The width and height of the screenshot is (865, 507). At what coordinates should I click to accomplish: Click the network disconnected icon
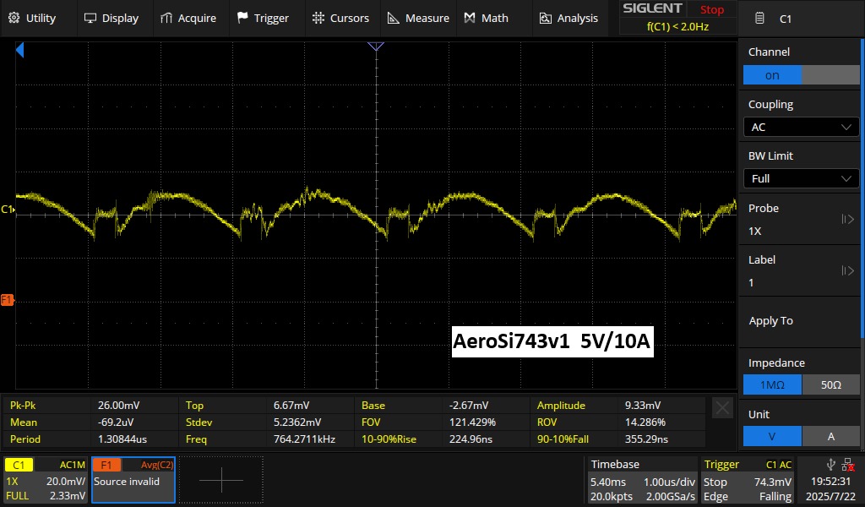tap(848, 465)
